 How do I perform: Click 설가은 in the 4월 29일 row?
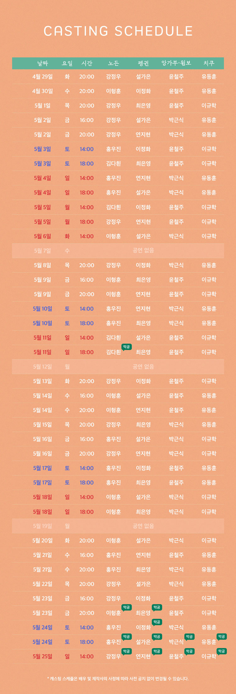click(x=143, y=77)
